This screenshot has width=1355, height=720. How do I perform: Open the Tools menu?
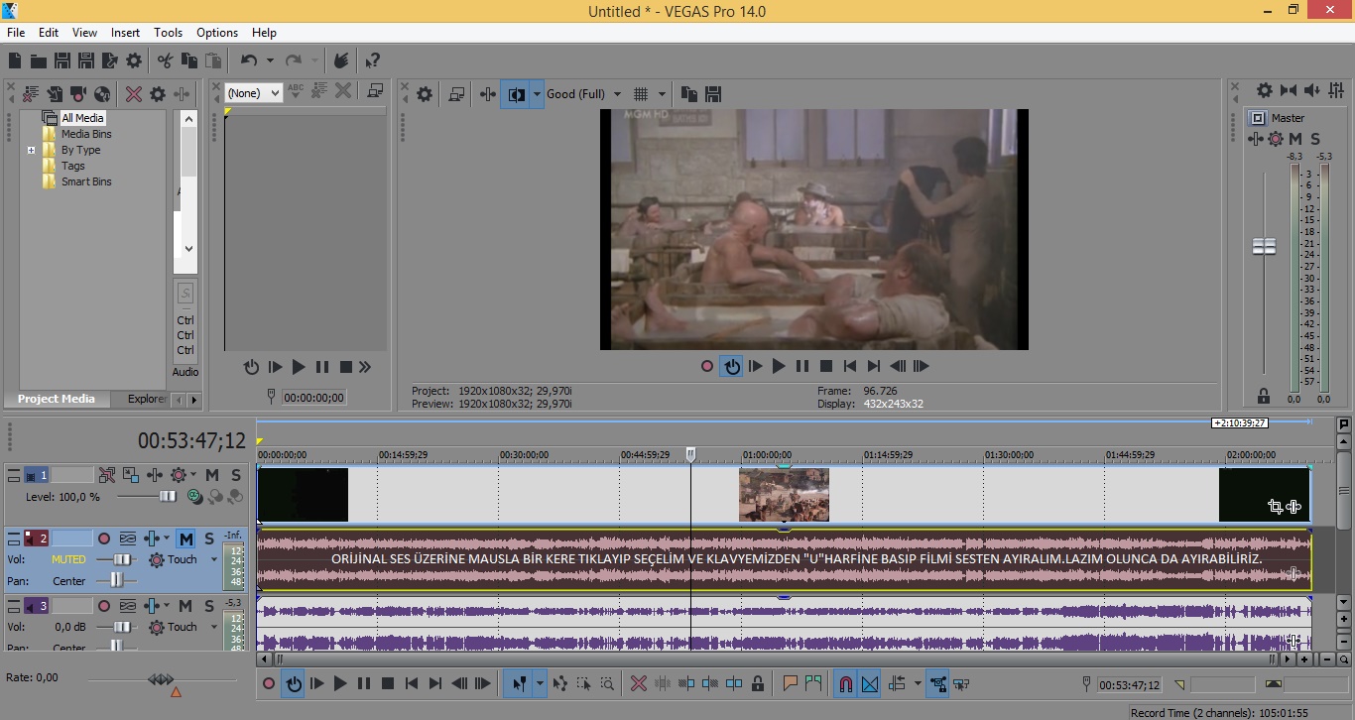(x=169, y=33)
